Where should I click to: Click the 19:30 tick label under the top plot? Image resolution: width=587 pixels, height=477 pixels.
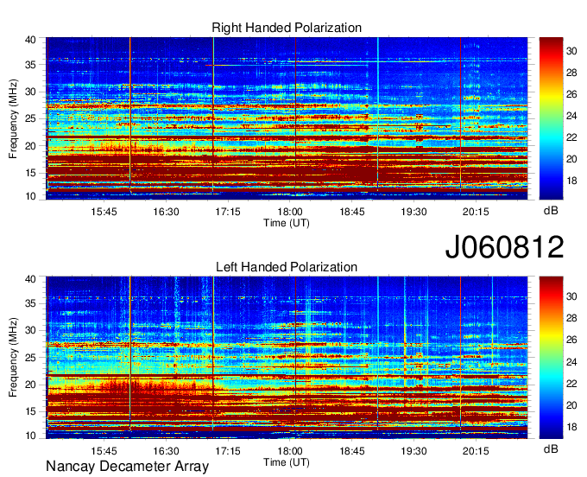413,212
